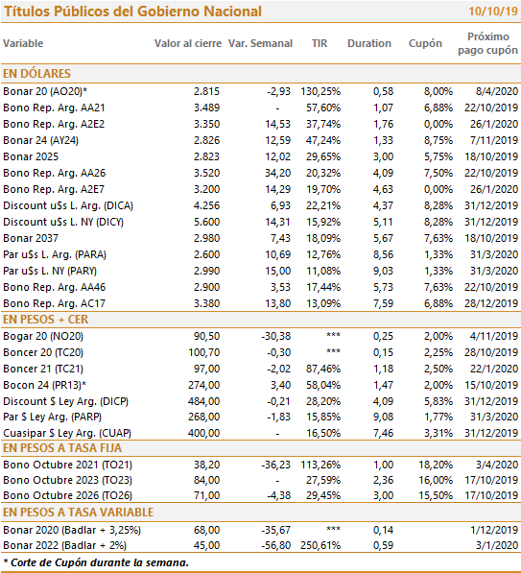
Task: Click the Bonar 2022 (Badlar + 2%) label
Action: (64, 545)
